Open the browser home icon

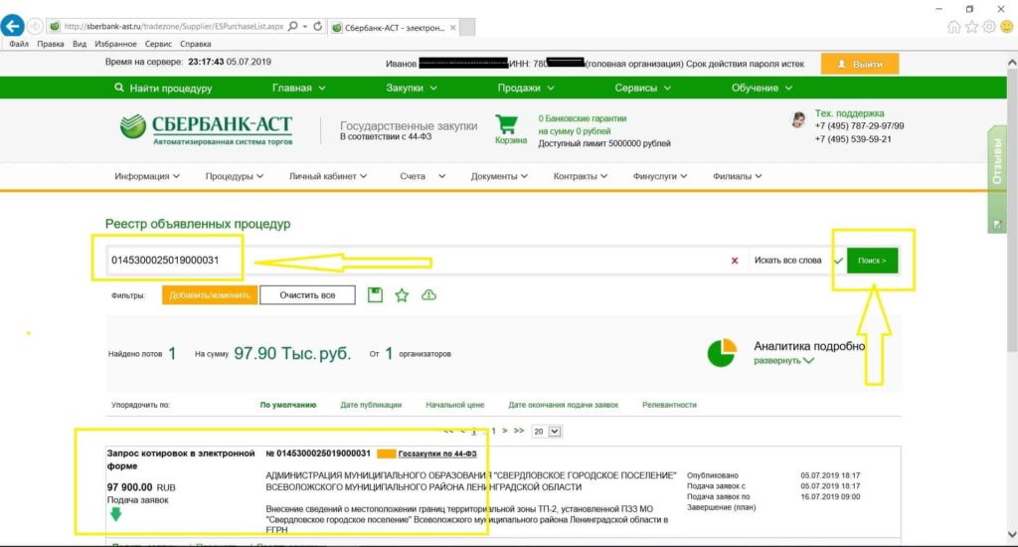(953, 27)
